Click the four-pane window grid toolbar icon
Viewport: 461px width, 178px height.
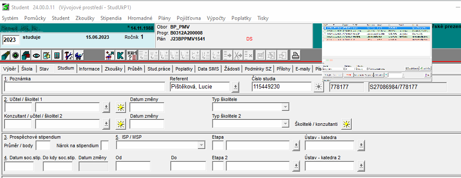[57, 55]
